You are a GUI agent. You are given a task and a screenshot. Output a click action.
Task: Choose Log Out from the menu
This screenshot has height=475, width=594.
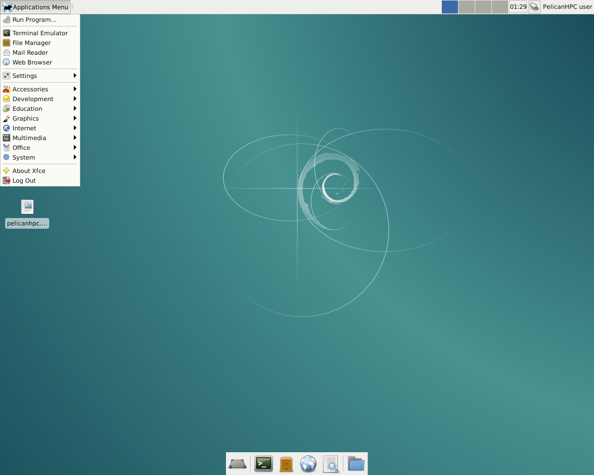(40, 180)
